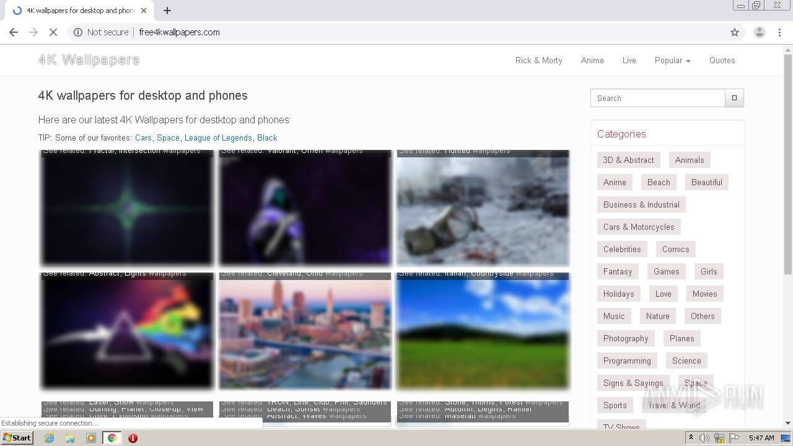This screenshot has width=793, height=446.
Task: Select the Programming category tag
Action: [627, 361]
